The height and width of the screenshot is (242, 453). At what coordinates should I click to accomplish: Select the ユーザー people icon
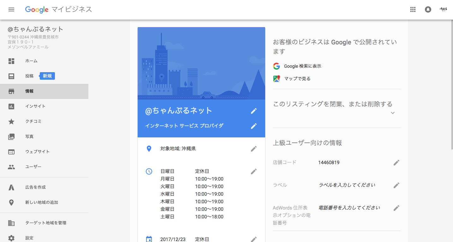point(11,167)
